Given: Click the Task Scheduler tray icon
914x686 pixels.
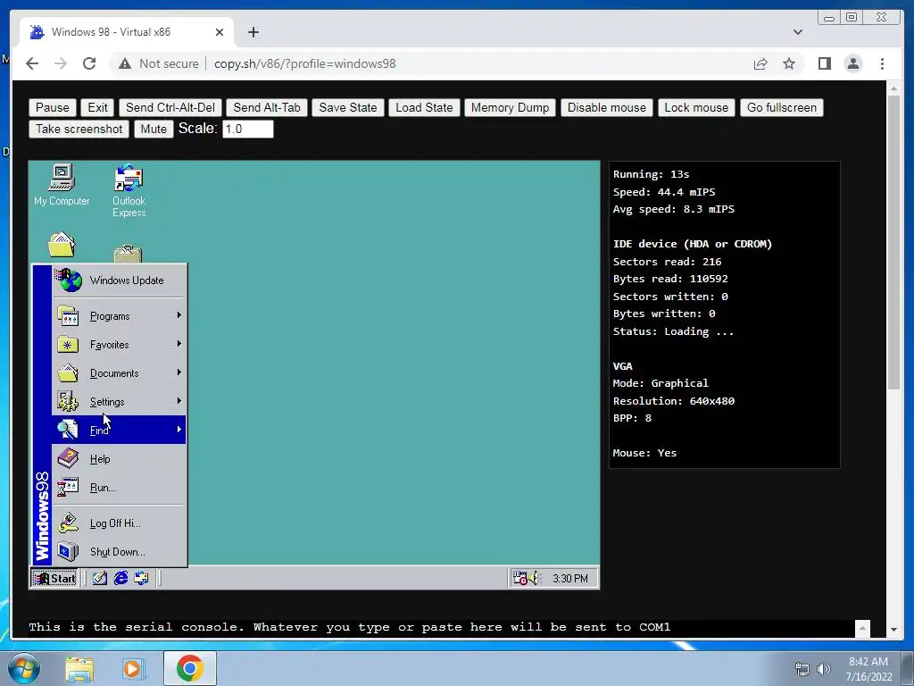Looking at the screenshot, I should pos(519,578).
